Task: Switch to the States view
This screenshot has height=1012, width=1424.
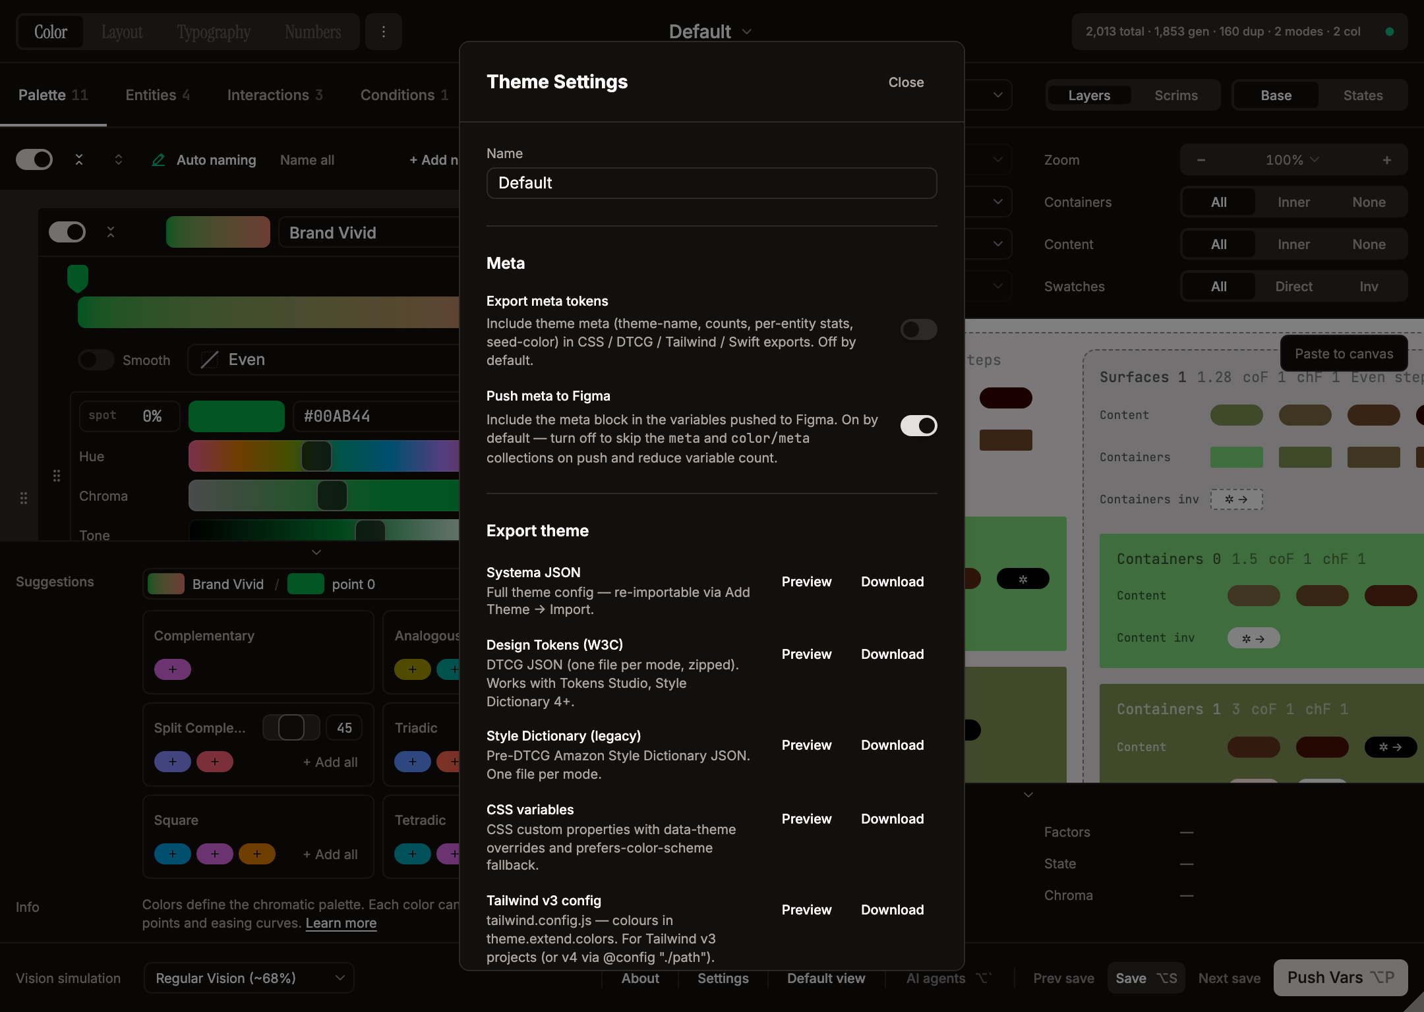Action: pos(1363,95)
